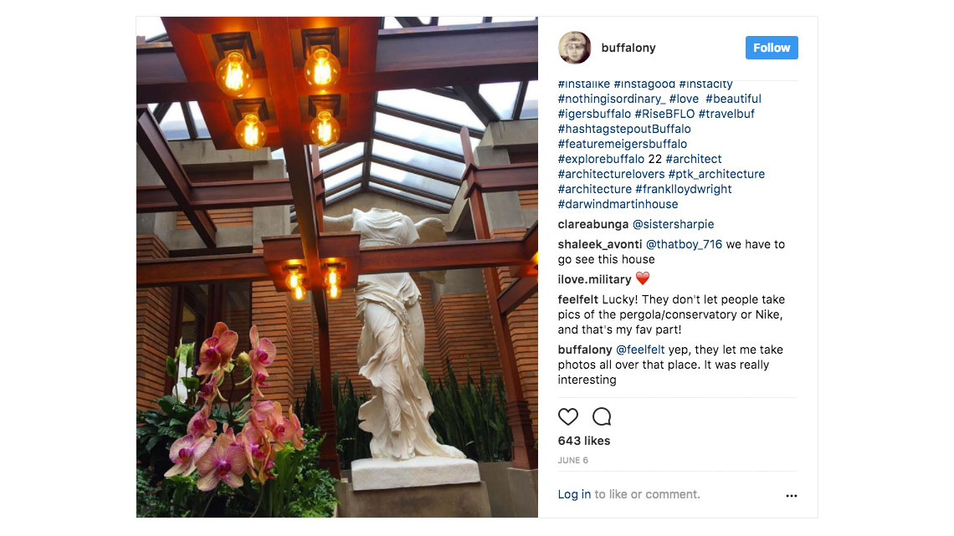
Task: Follow the buffalony account
Action: pyautogui.click(x=772, y=48)
